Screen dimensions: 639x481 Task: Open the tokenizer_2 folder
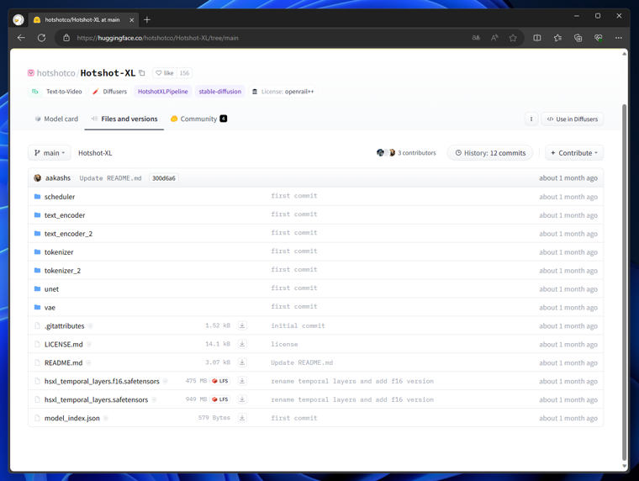[x=63, y=270]
